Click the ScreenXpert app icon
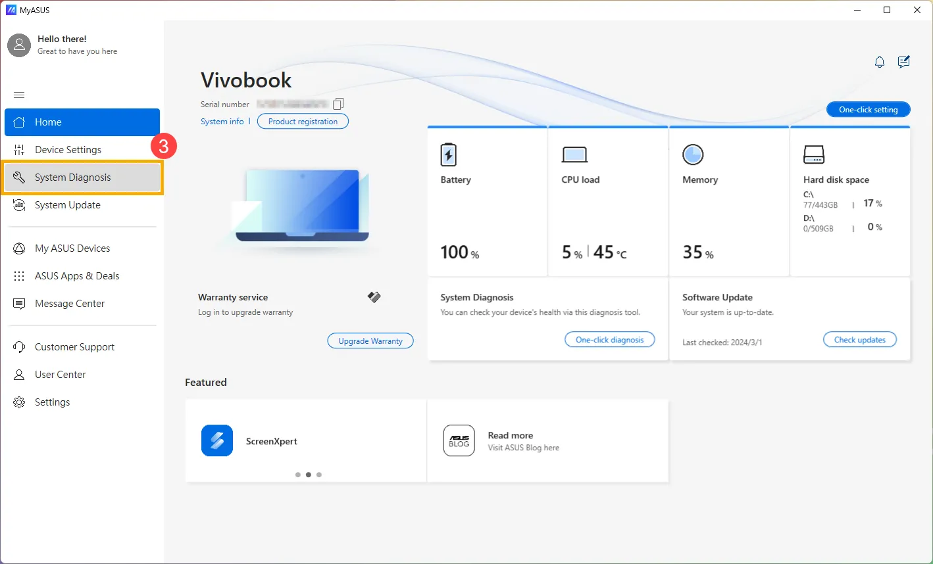 (217, 440)
